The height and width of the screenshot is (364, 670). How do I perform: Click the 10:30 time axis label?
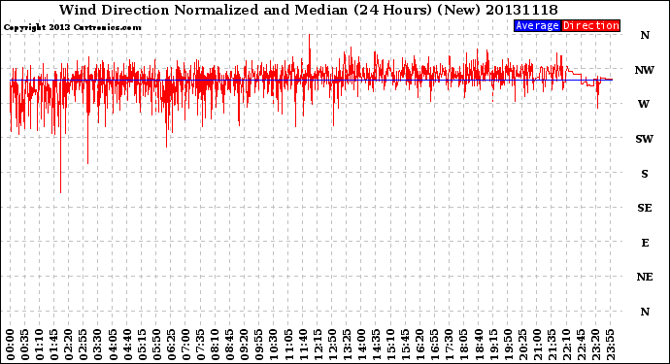point(274,345)
